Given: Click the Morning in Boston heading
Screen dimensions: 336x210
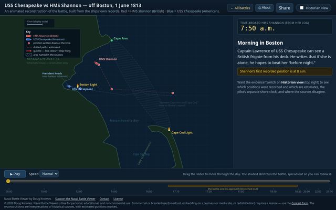Looking at the screenshot, I should coord(260,43).
